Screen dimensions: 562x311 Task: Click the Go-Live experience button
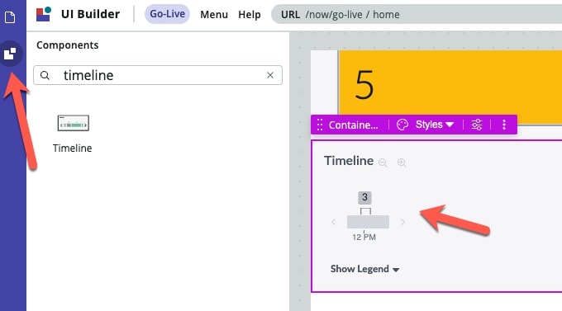click(x=168, y=14)
